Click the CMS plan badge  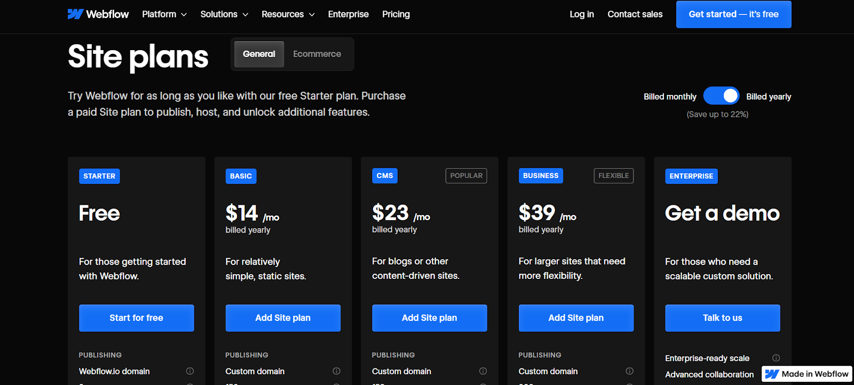click(x=385, y=175)
